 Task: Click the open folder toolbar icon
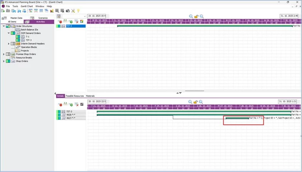(8, 11)
